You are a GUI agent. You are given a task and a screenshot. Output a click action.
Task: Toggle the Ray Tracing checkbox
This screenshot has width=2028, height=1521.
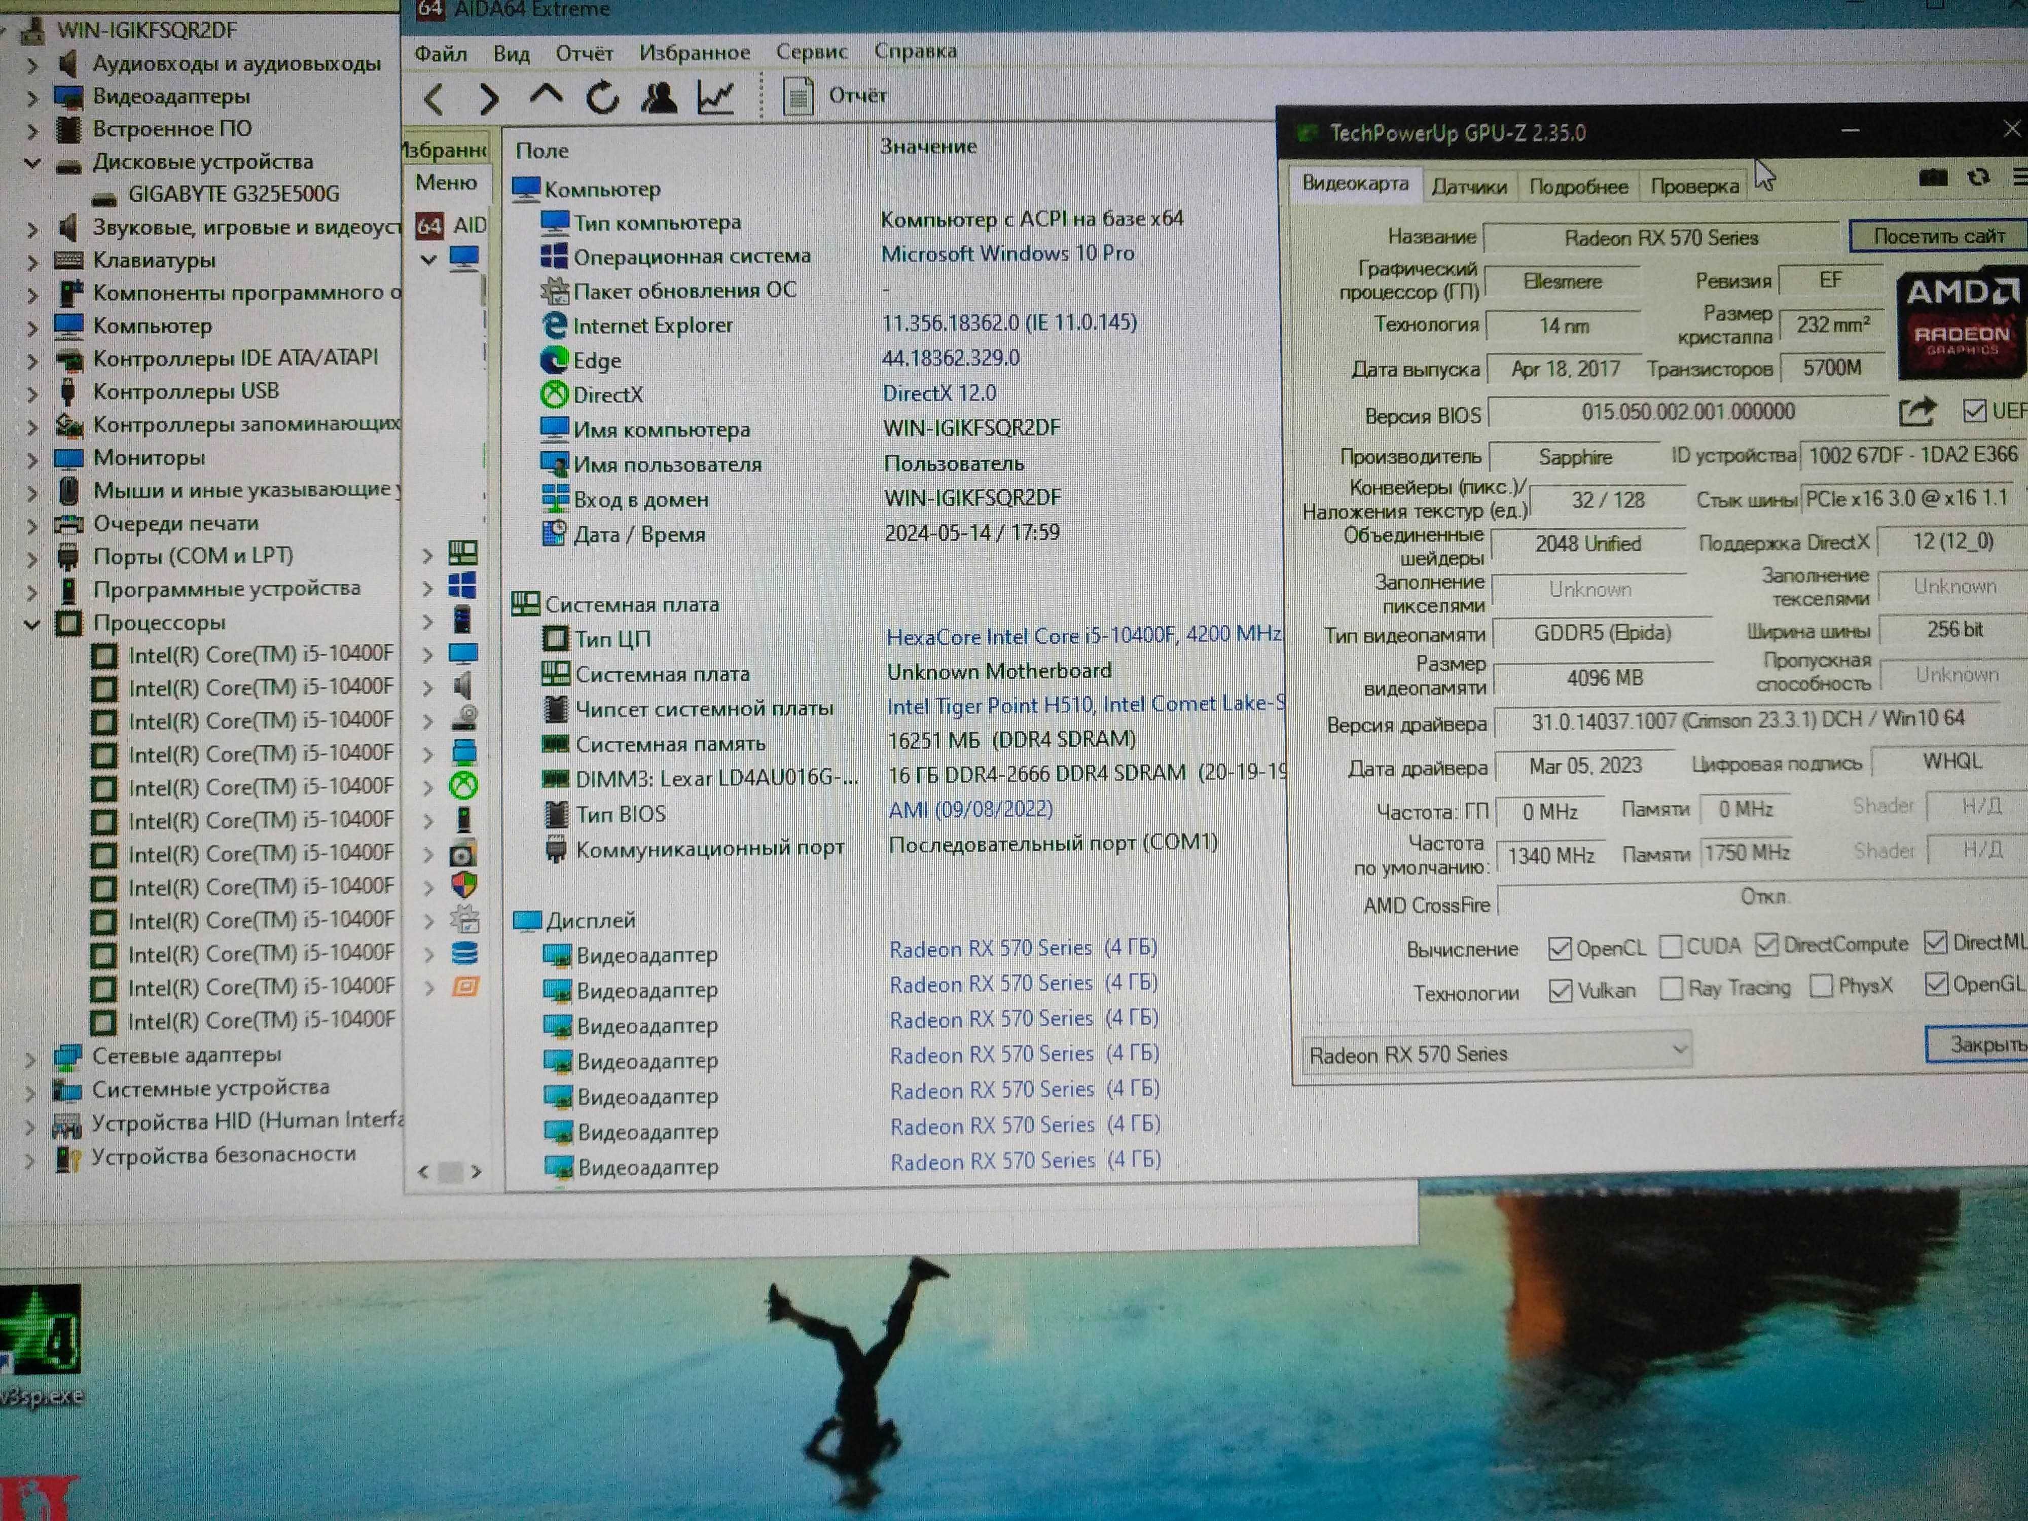tap(1672, 988)
